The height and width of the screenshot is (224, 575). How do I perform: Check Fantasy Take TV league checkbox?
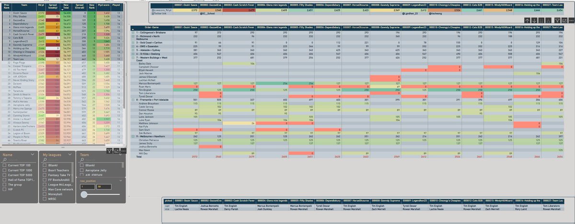[45, 175]
